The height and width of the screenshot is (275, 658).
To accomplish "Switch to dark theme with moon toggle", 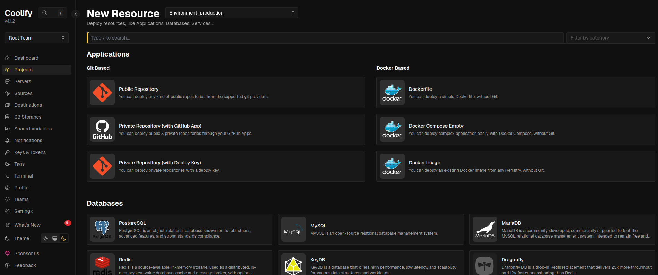I will (64, 238).
